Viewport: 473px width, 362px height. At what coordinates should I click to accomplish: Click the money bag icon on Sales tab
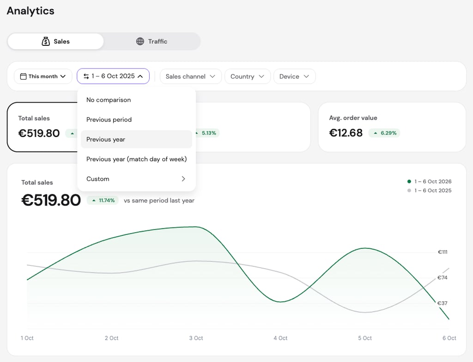pos(46,41)
